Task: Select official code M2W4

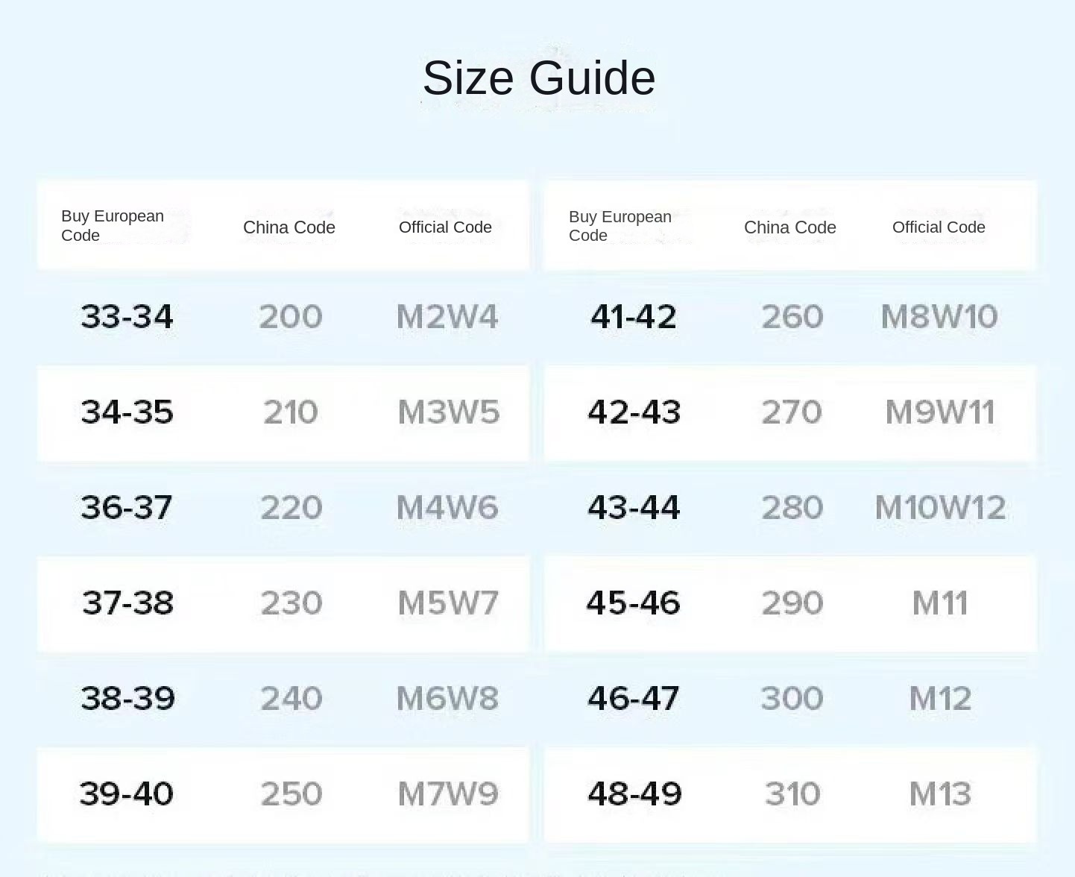Action: (447, 317)
